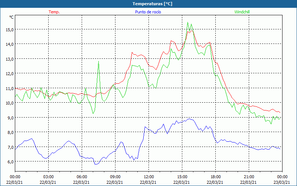Click the '14,0' y-axis value

pyautogui.click(x=10, y=44)
